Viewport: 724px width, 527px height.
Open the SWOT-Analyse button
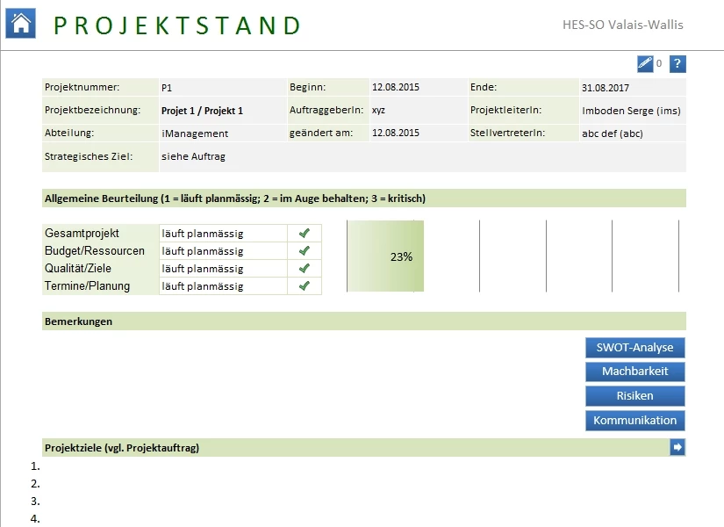pos(634,348)
